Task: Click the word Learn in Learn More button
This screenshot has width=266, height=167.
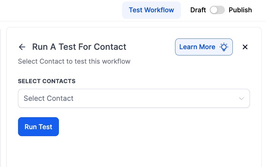Action: 188,47
